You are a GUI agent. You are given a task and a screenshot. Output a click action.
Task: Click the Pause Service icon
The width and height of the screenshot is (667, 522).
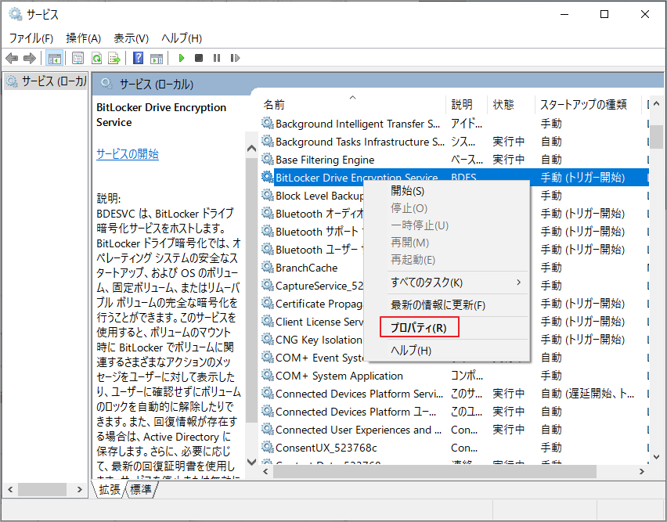coord(218,57)
